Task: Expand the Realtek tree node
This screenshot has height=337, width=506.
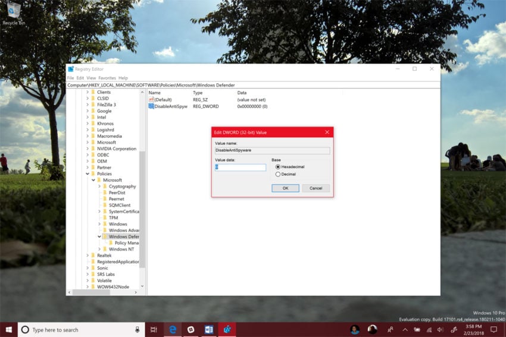Action: click(x=87, y=255)
